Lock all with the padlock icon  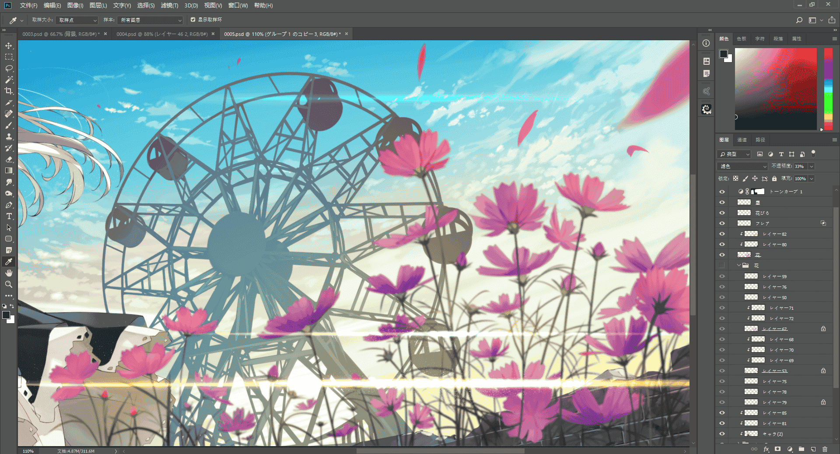coord(774,178)
